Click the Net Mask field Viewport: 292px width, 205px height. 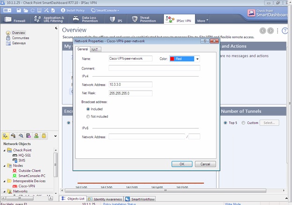131,93
